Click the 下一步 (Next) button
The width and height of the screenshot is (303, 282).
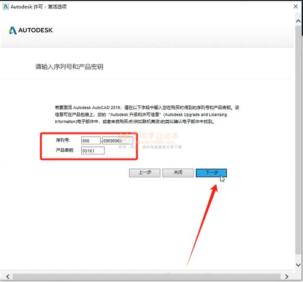click(x=211, y=173)
